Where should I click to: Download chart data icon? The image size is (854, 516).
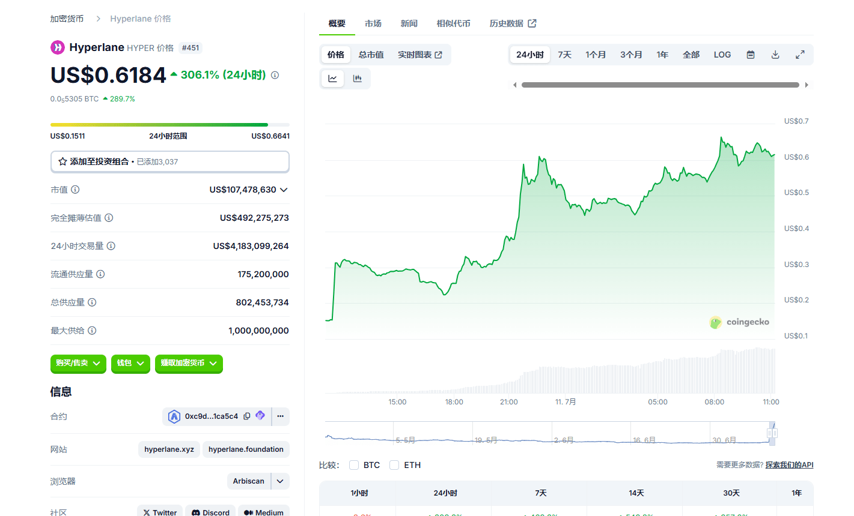[775, 55]
